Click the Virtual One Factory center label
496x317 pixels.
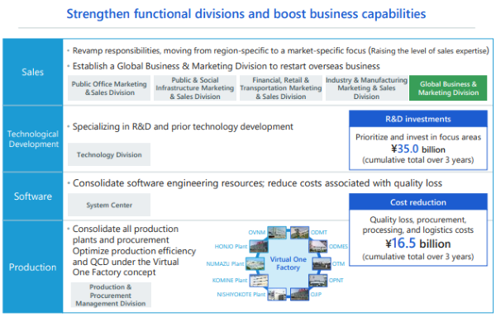288,263
